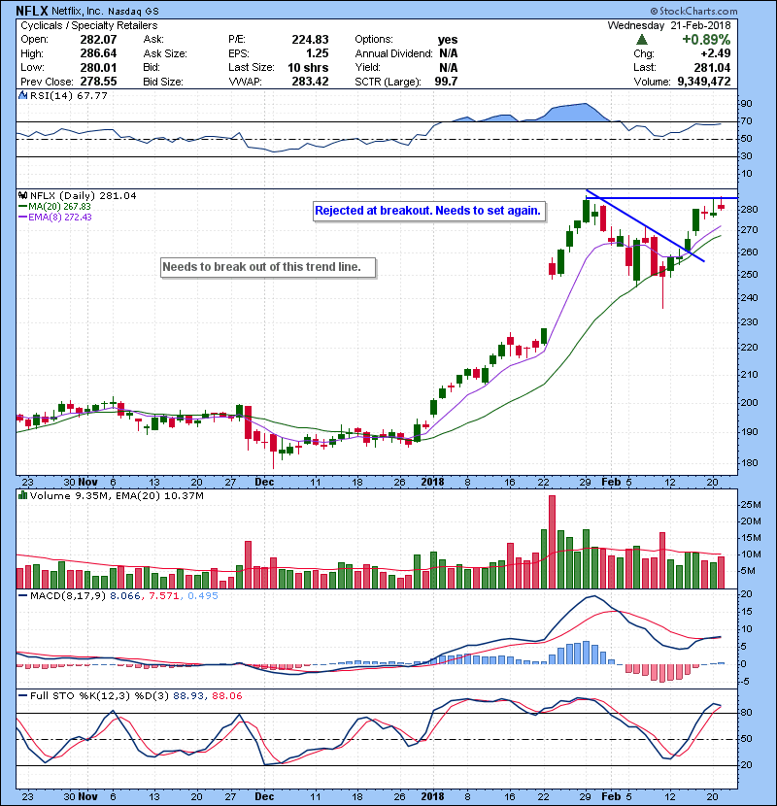Click the RSI(14) indicator icon

click(x=22, y=95)
